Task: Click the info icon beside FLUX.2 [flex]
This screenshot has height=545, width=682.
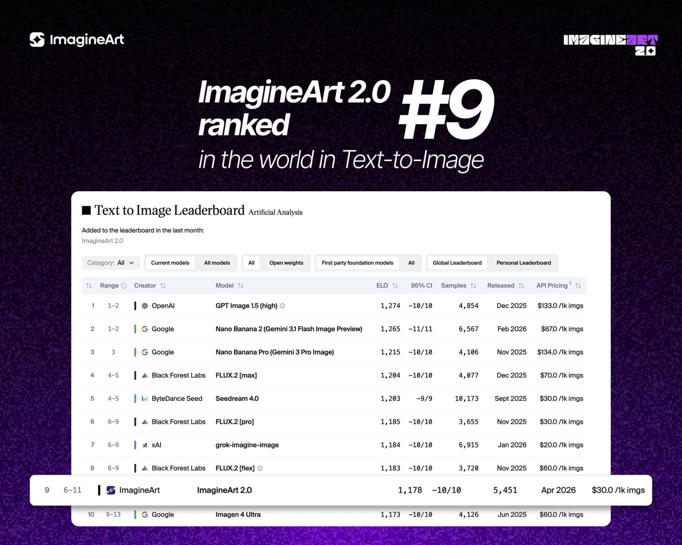Action: tap(260, 468)
